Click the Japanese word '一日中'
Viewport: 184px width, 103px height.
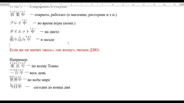coord(17,73)
